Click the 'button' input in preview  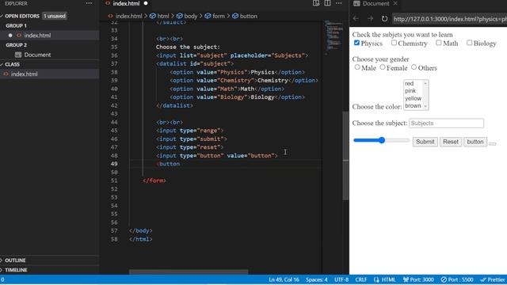[x=475, y=142]
